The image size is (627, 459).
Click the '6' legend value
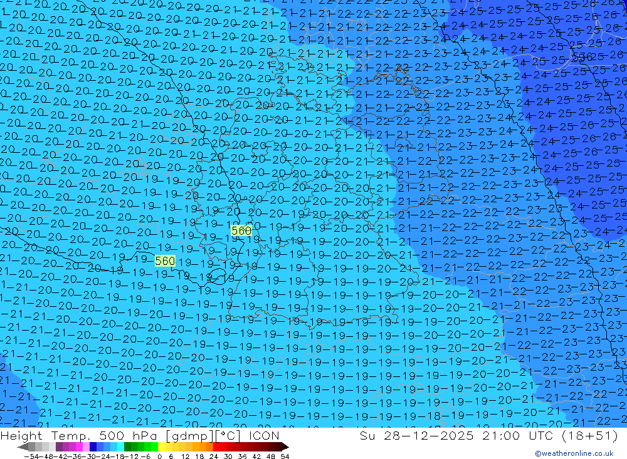pyautogui.click(x=171, y=456)
